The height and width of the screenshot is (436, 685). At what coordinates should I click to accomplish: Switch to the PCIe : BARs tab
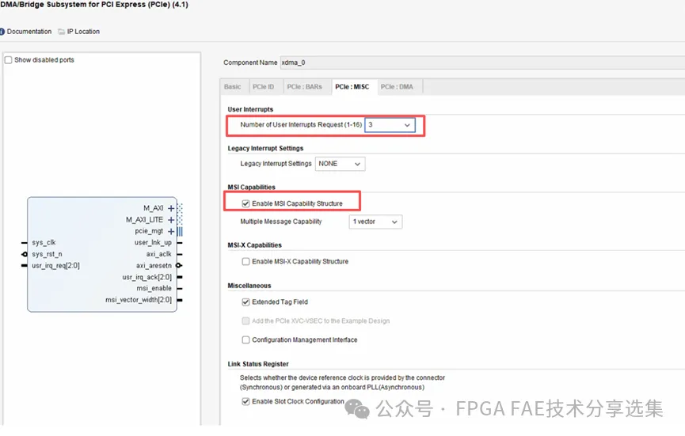(x=304, y=87)
